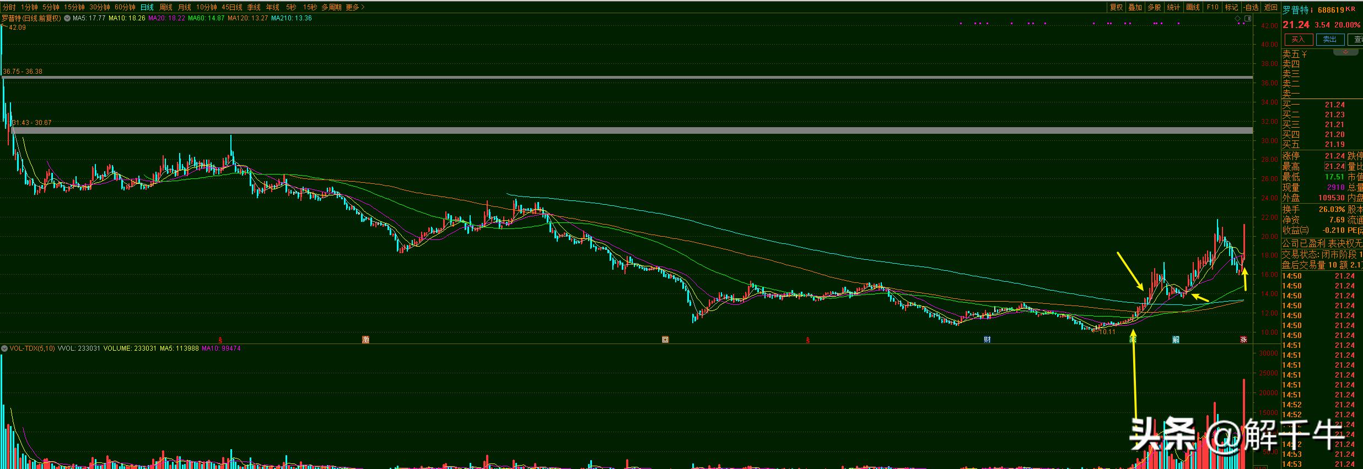Expand the 更多 periods menu
The height and width of the screenshot is (469, 1363).
[355, 7]
